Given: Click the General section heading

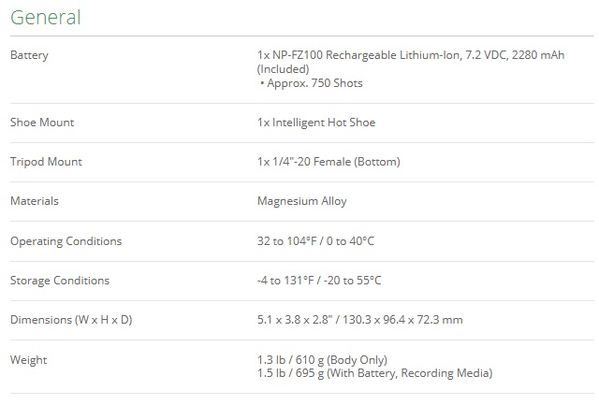Looking at the screenshot, I should pos(46,18).
